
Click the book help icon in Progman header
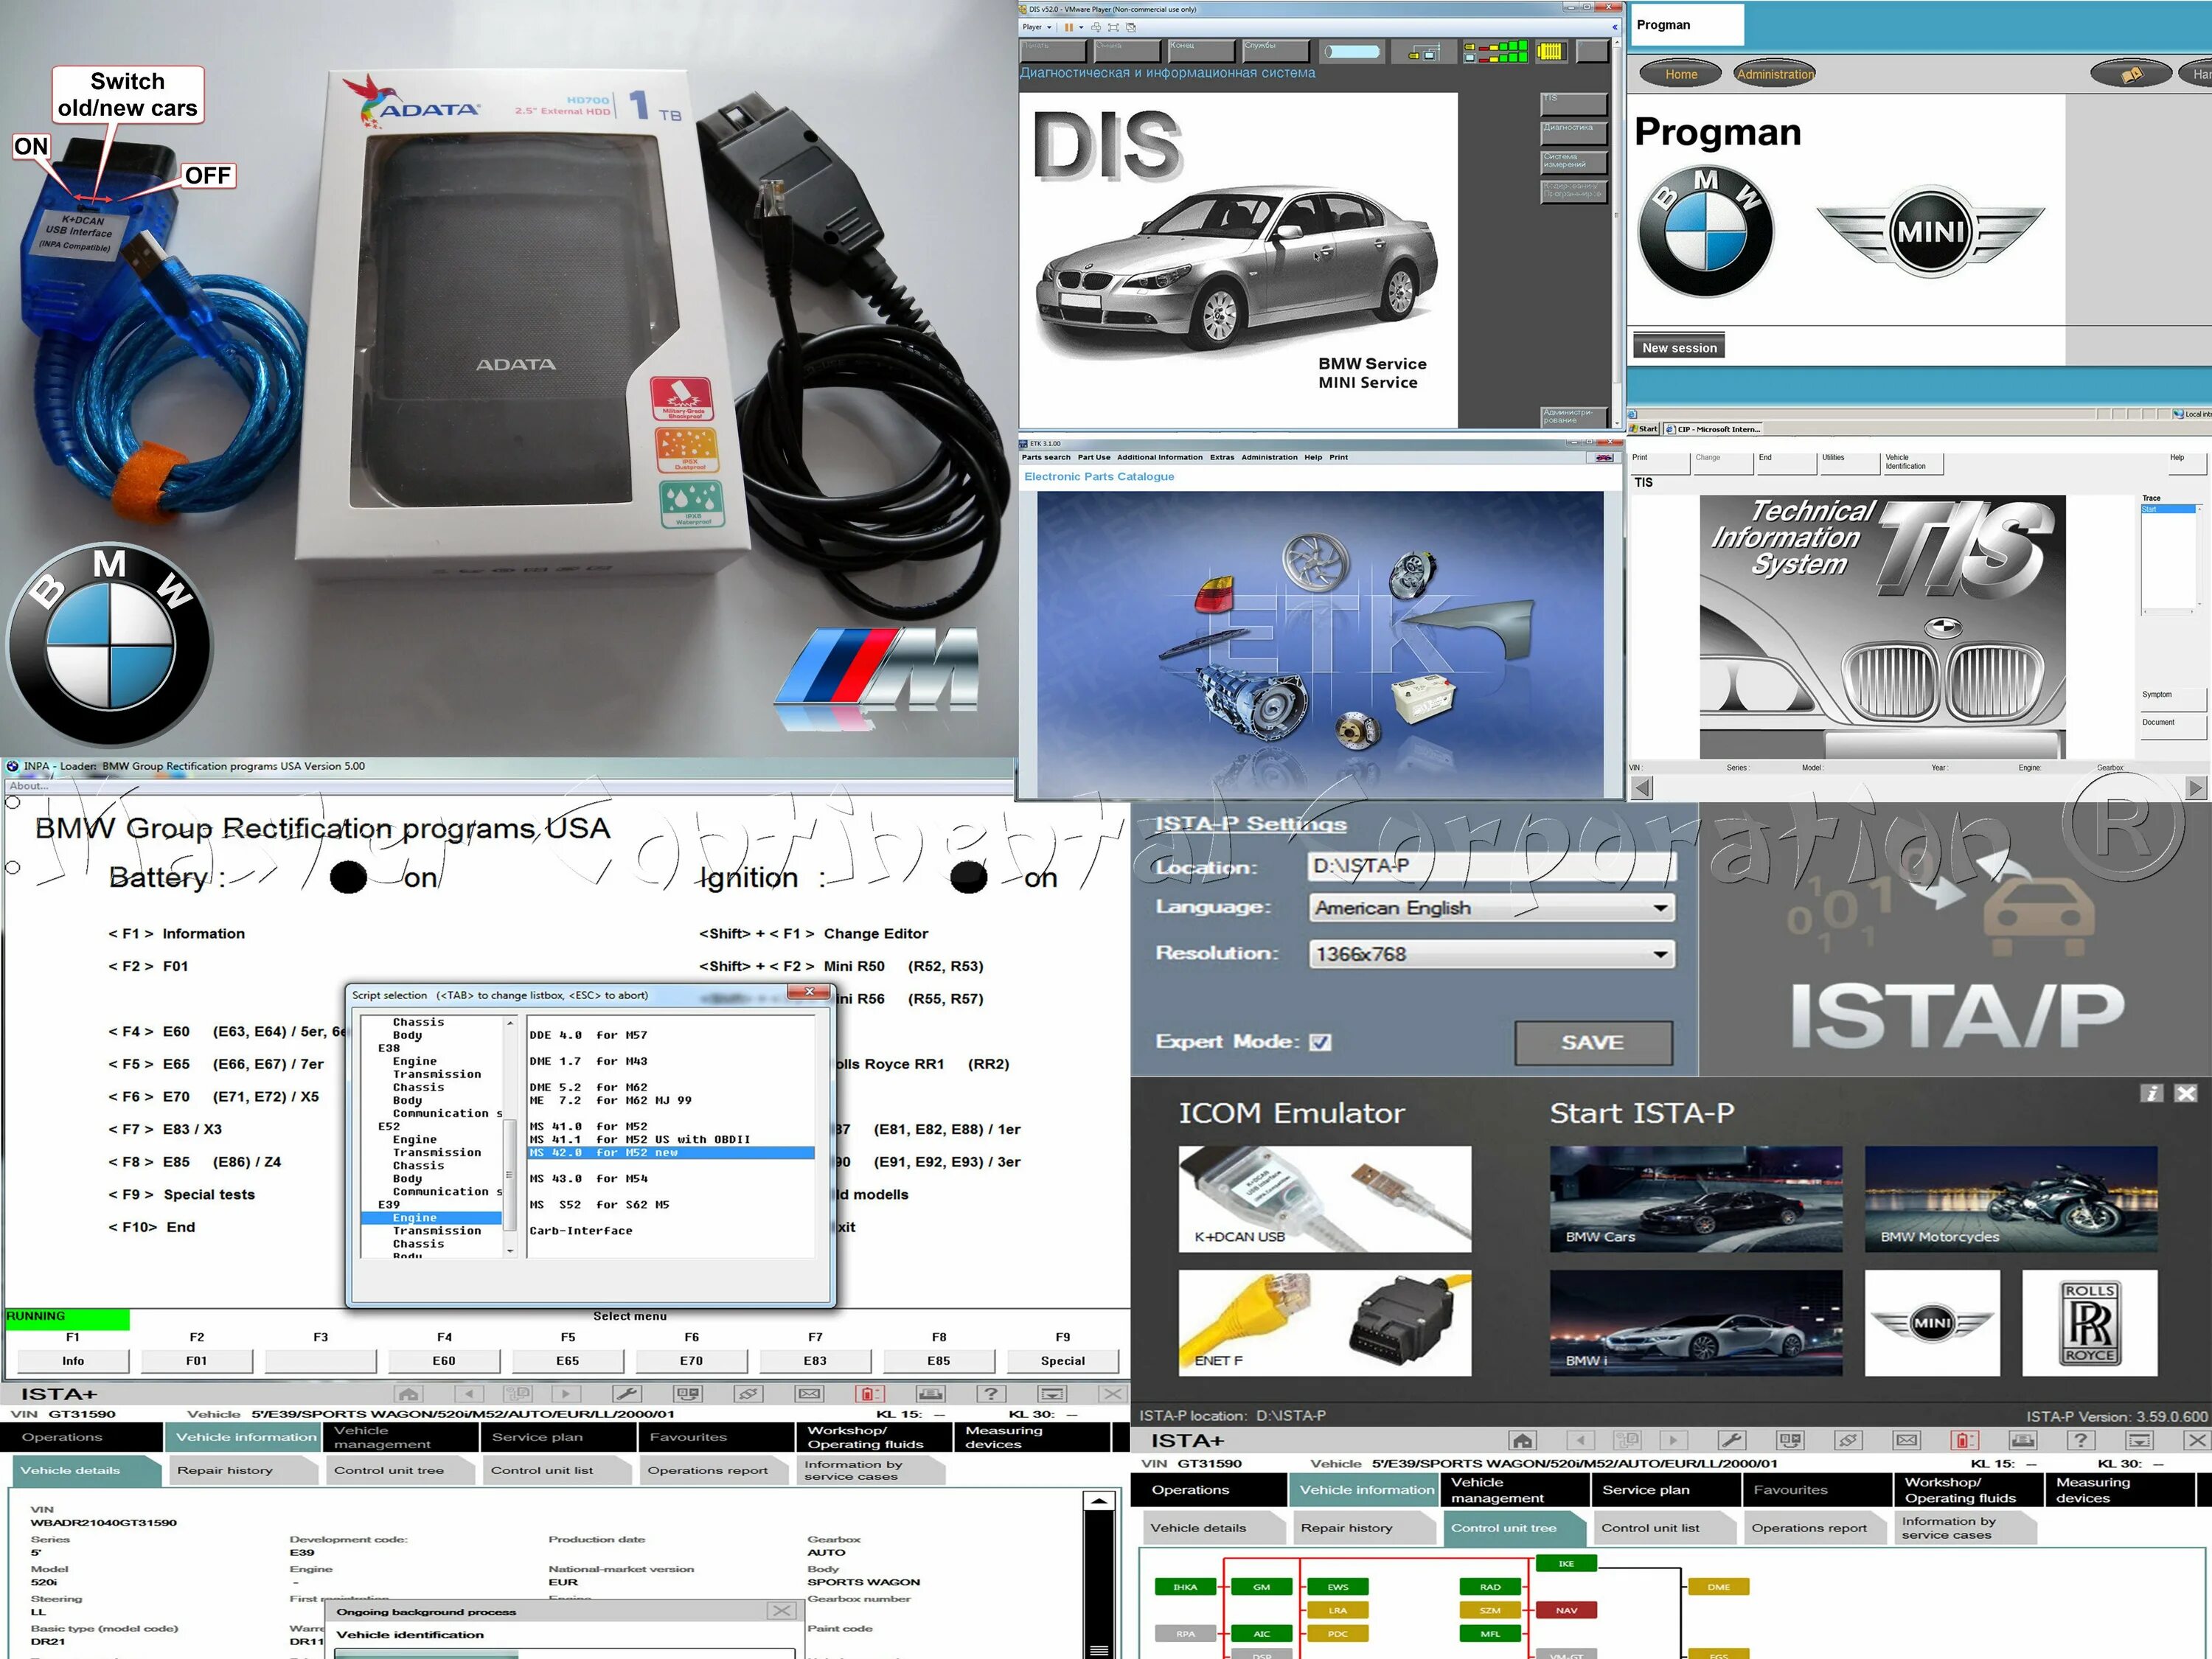tap(2131, 74)
